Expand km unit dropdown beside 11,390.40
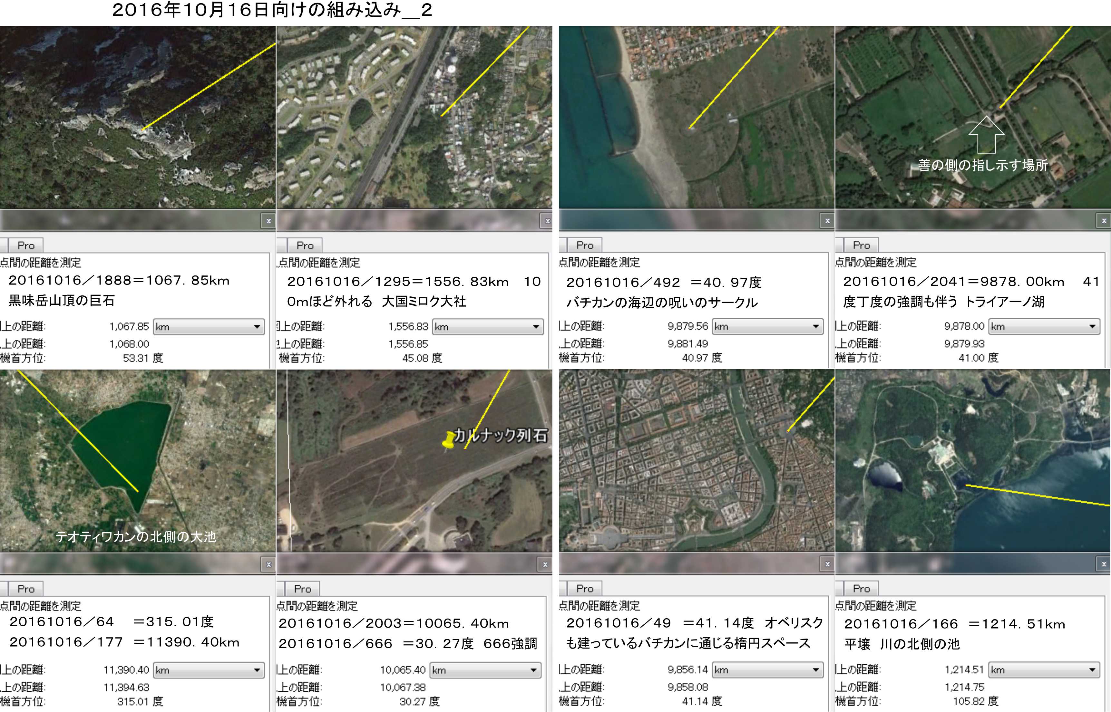 click(x=209, y=670)
